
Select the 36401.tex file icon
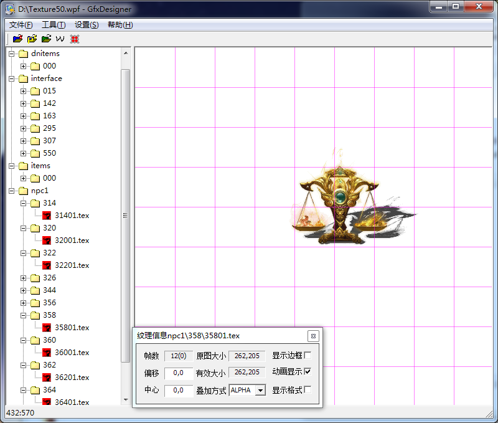(47, 402)
